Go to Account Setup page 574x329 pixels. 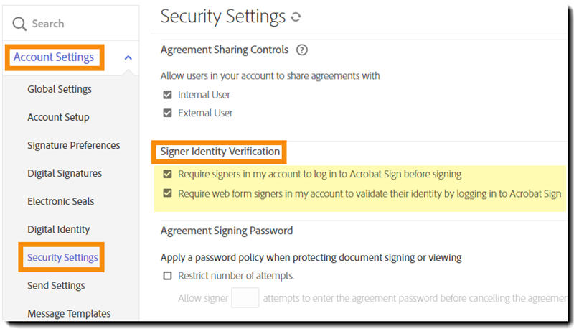(x=58, y=117)
